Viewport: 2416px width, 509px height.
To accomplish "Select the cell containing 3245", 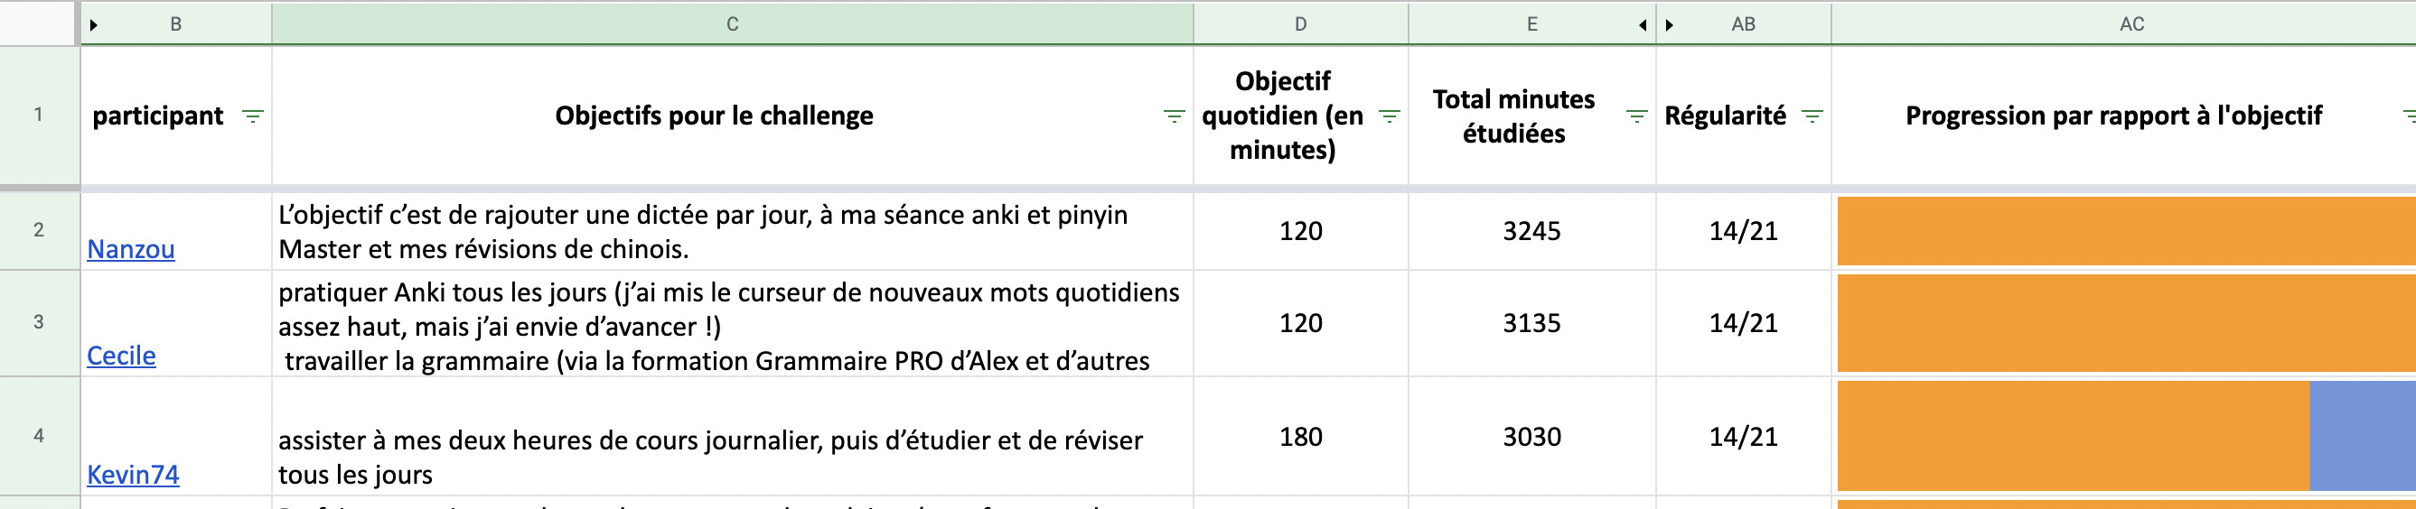I will 1531,231.
